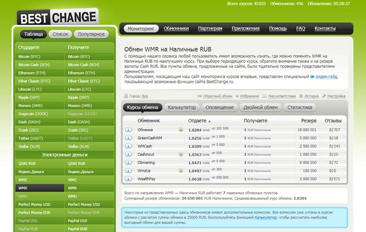Open the Приложения menu item

tap(246, 28)
